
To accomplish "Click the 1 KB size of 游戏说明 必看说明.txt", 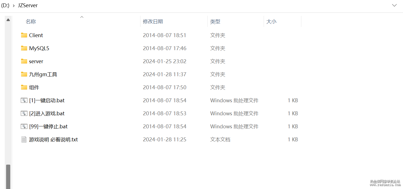I will [293, 139].
